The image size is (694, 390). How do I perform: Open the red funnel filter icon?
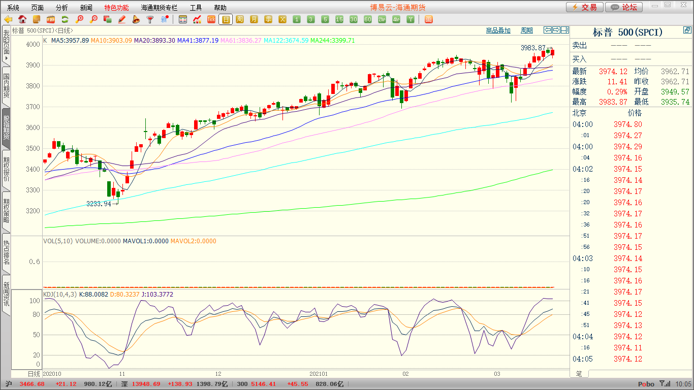pyautogui.click(x=150, y=19)
